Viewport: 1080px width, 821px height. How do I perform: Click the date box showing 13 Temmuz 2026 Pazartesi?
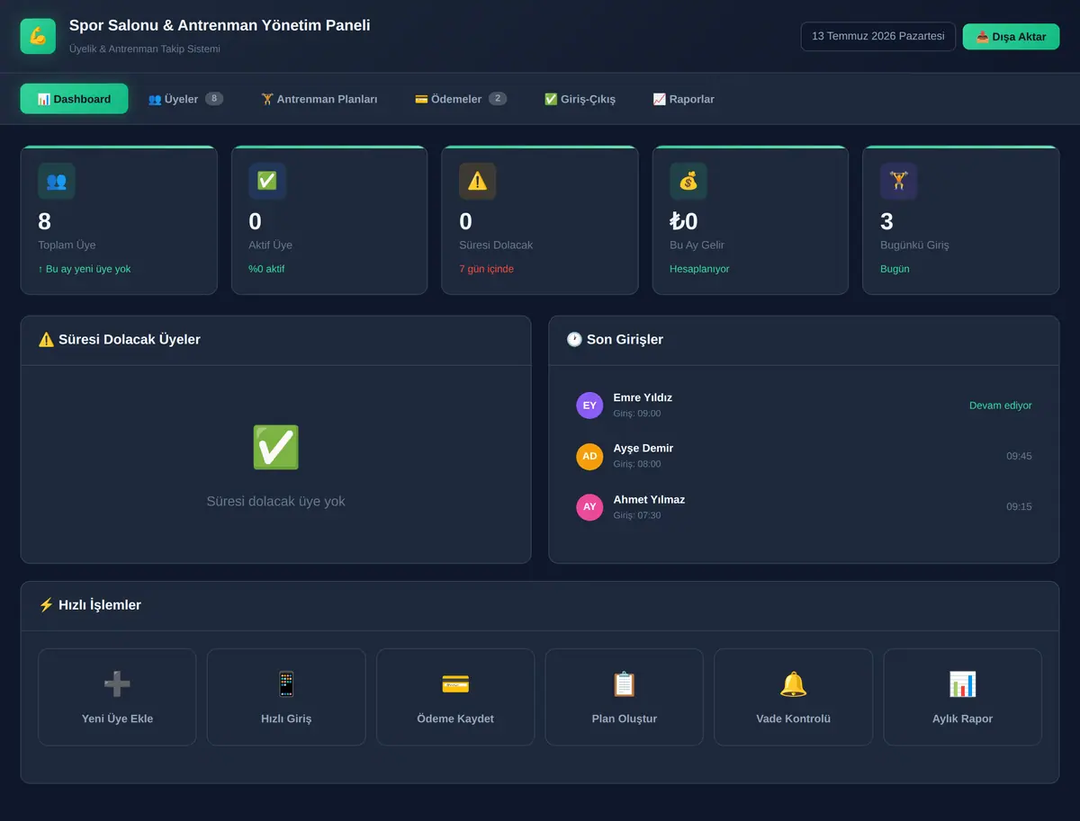878,37
